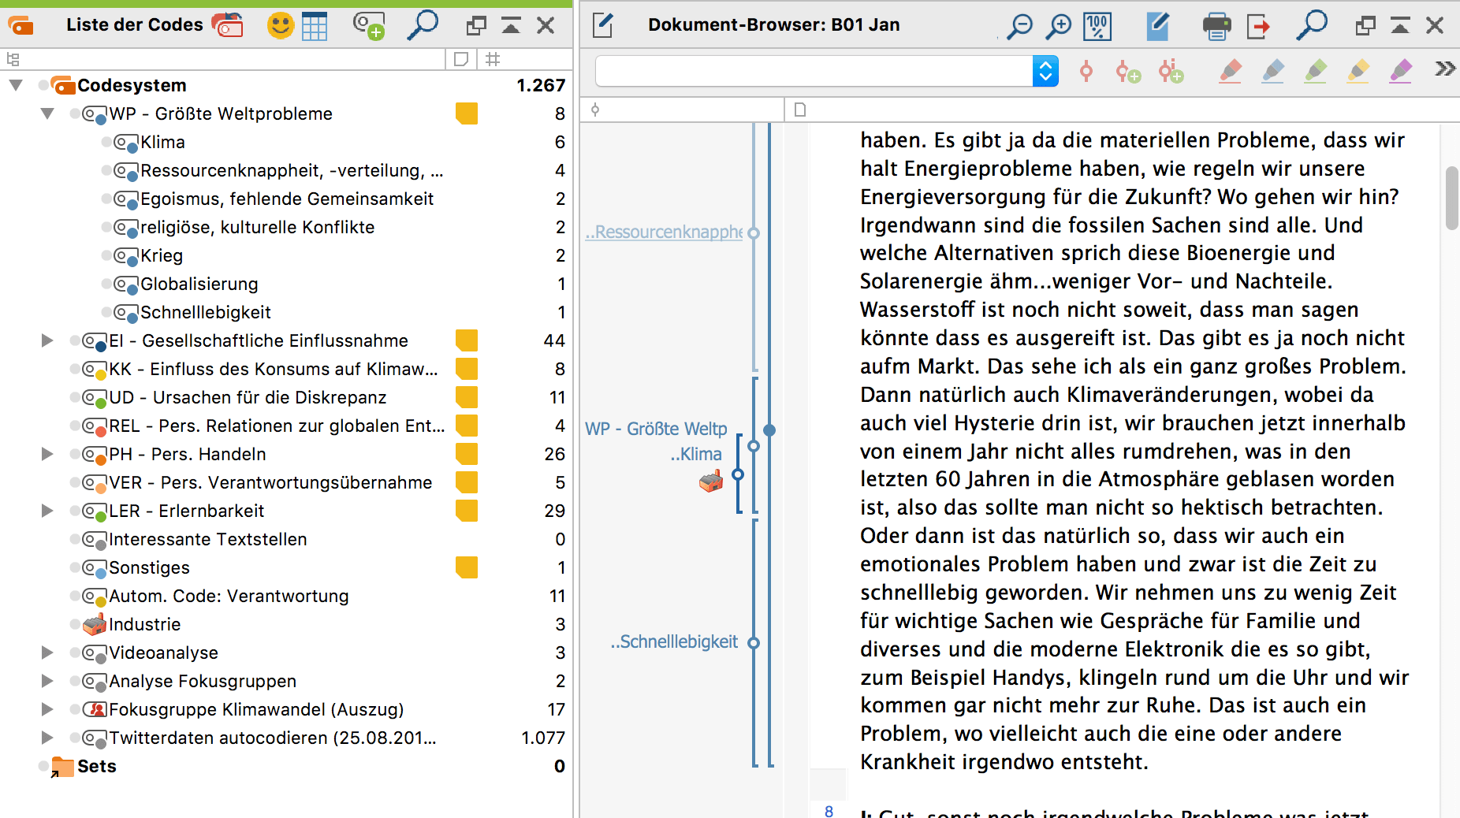Image resolution: width=1460 pixels, height=818 pixels.
Task: Open the memo on UD - Ursachen für die Diskrepanz
Action: click(x=467, y=397)
